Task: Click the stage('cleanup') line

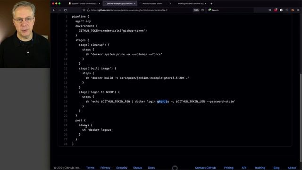Action: [x=94, y=45]
